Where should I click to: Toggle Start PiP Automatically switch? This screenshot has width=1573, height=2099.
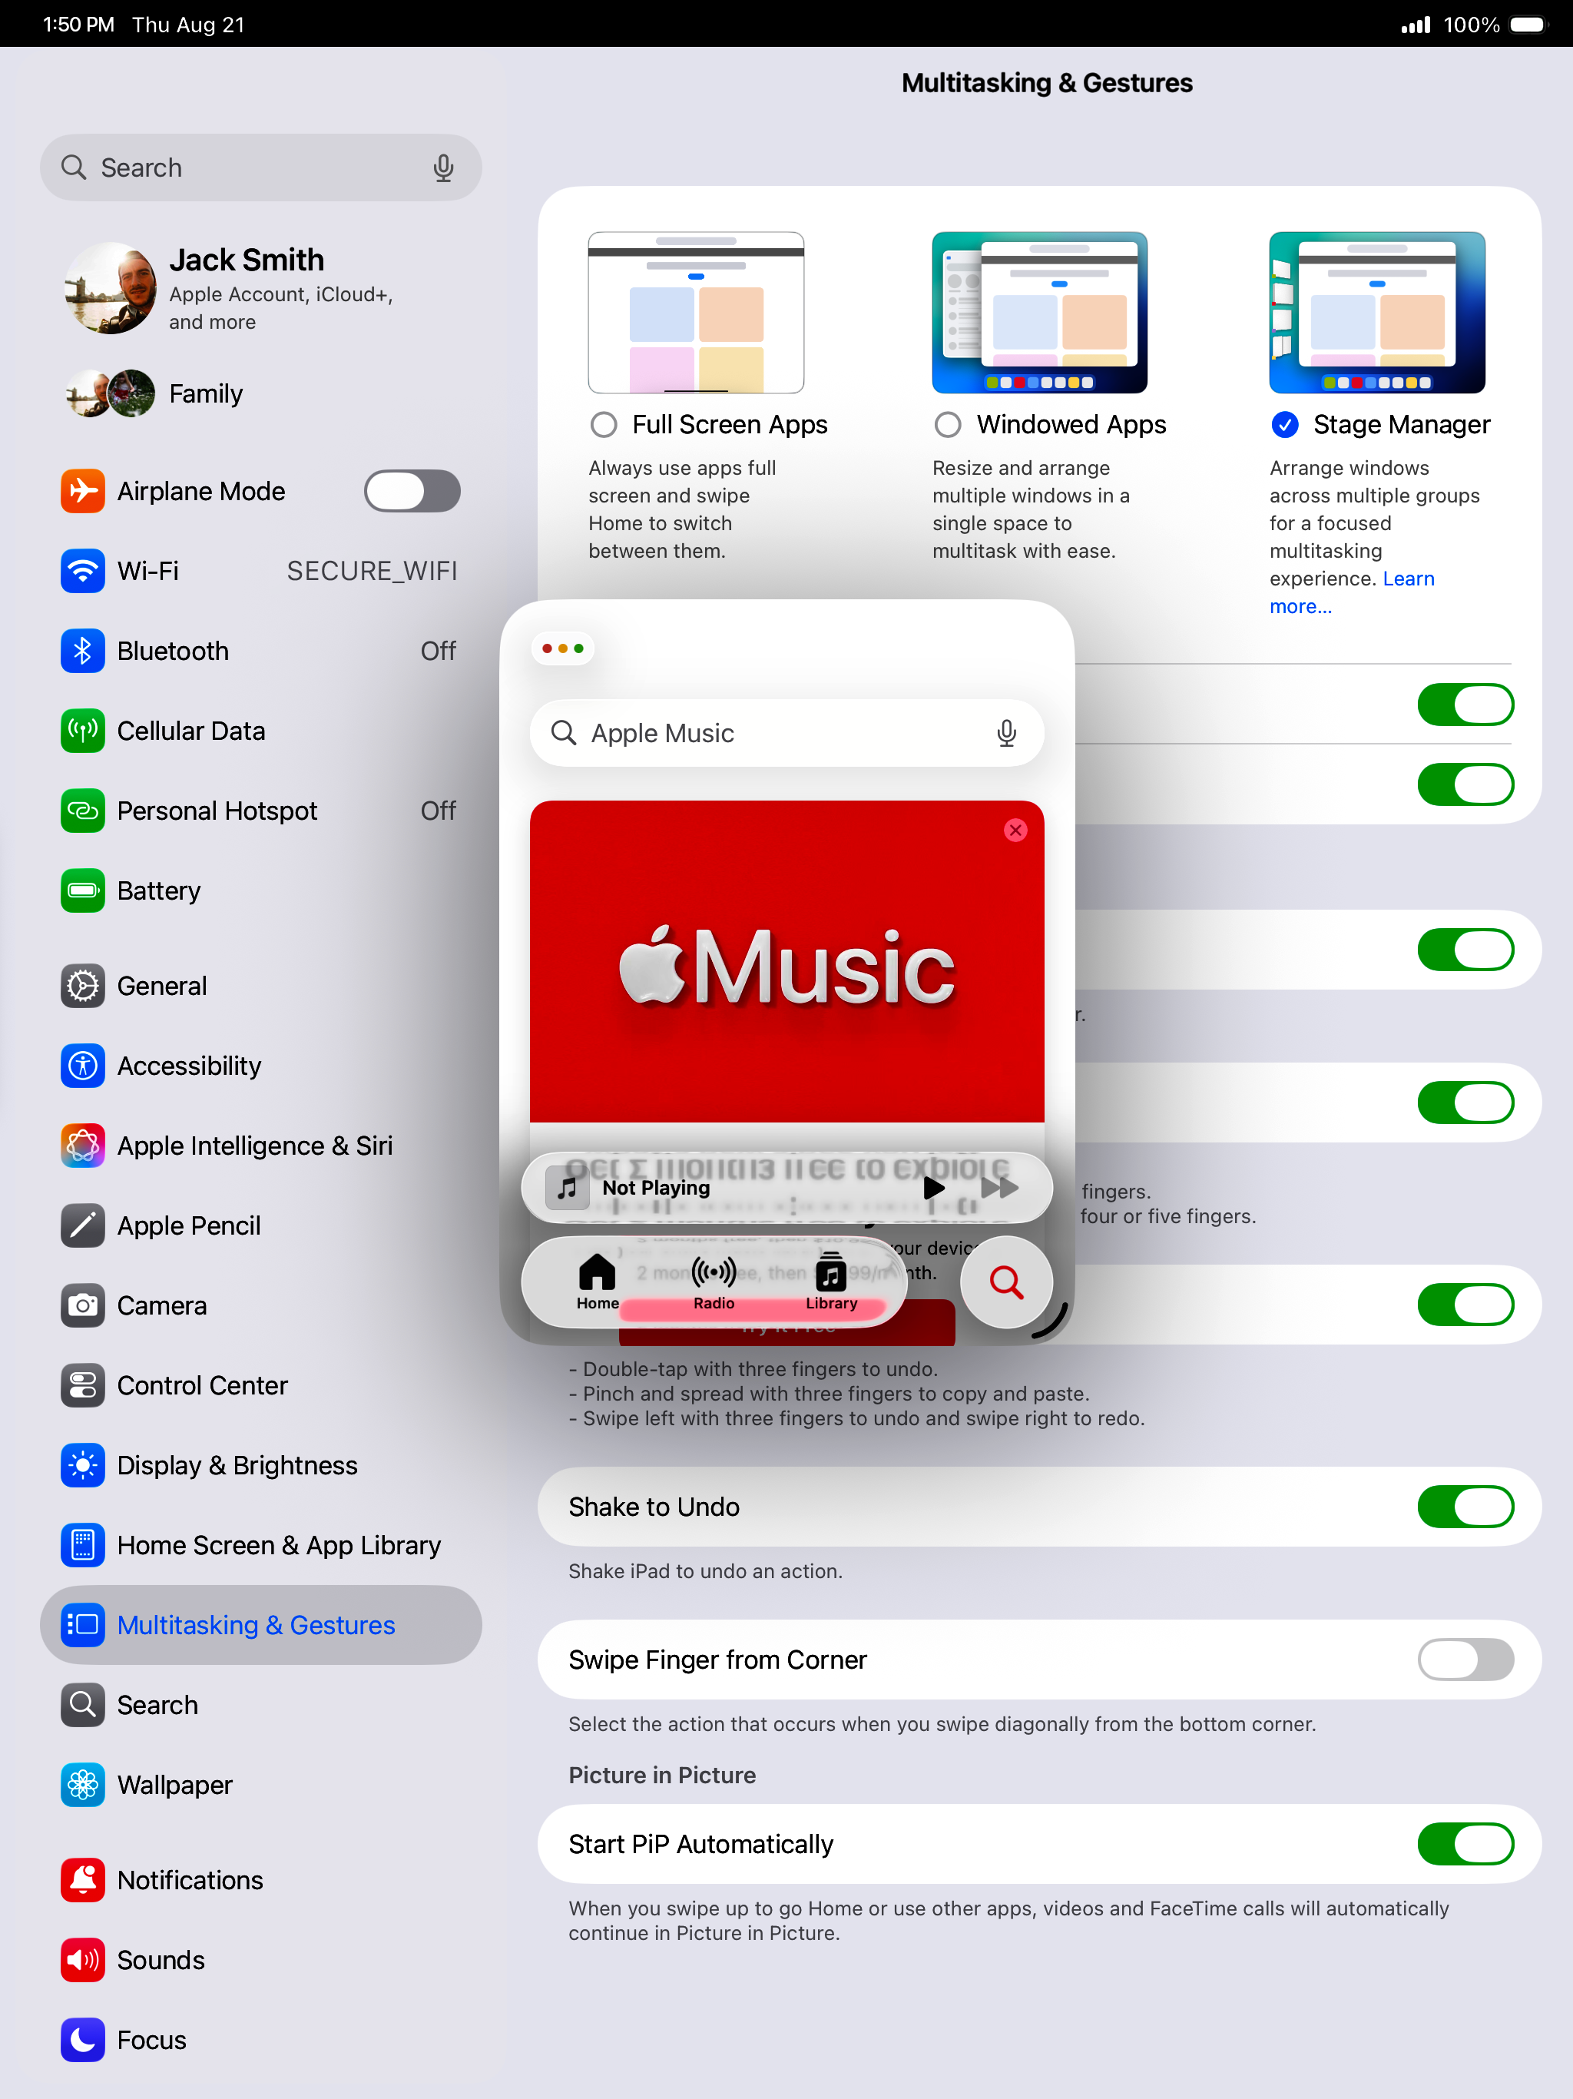pos(1465,1844)
